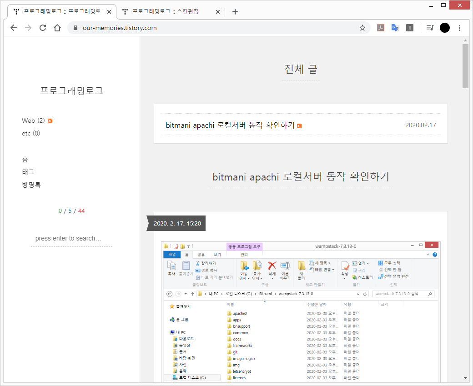Open the media control playlist icon
The height and width of the screenshot is (386, 473).
click(x=430, y=28)
